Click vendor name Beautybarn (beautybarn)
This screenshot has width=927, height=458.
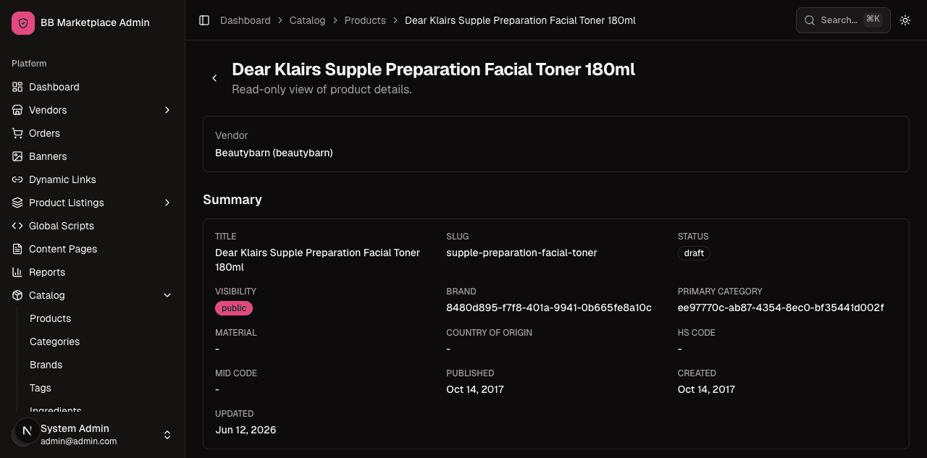tap(274, 153)
